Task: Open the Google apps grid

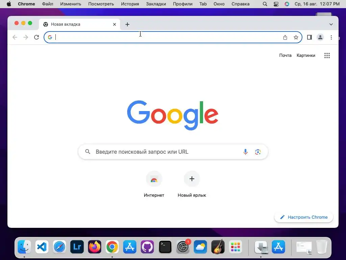Action: [327, 56]
